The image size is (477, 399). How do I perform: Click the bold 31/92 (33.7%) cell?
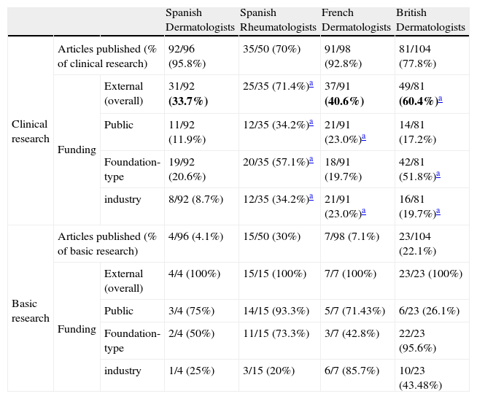pyautogui.click(x=188, y=93)
